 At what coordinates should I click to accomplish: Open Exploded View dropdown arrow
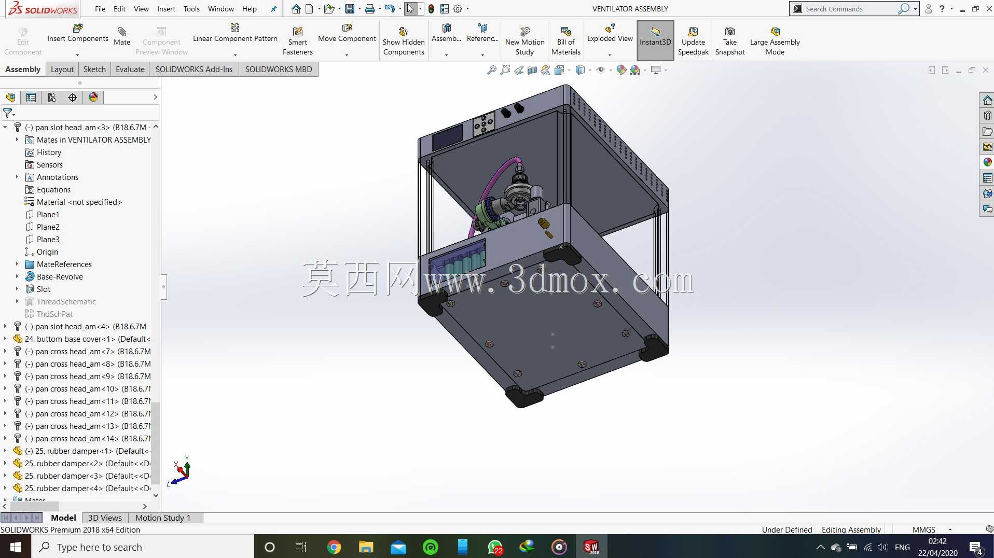coord(610,55)
